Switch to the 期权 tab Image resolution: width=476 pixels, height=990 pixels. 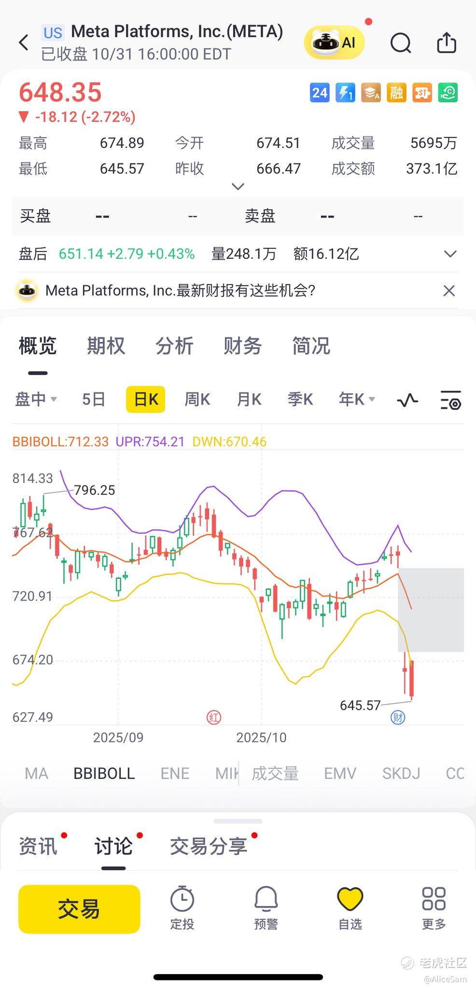click(106, 346)
